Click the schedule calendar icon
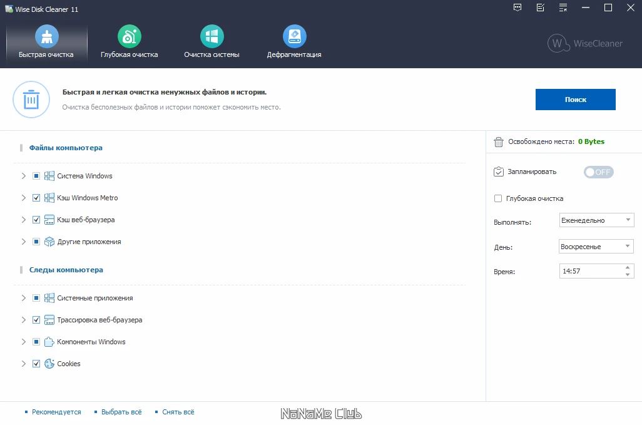This screenshot has height=425, width=642. tap(498, 172)
